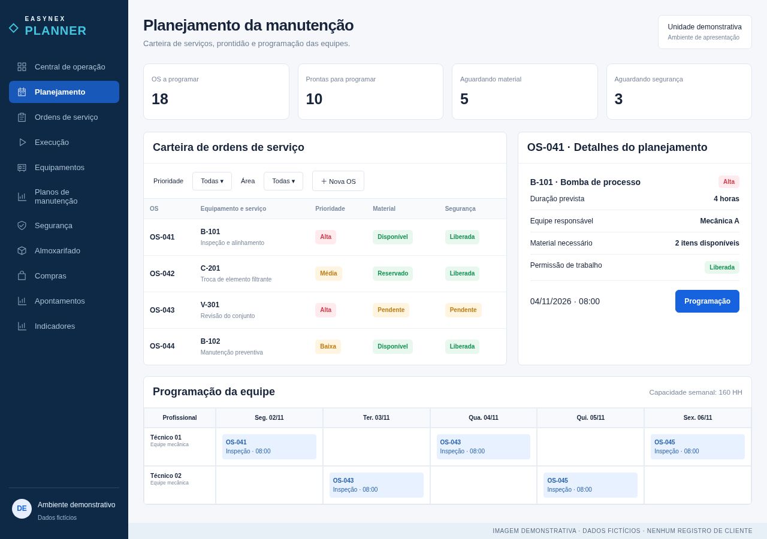Viewport: 767px width, 539px height.
Task: Select the OS-041 order number in the table
Action: (x=162, y=237)
